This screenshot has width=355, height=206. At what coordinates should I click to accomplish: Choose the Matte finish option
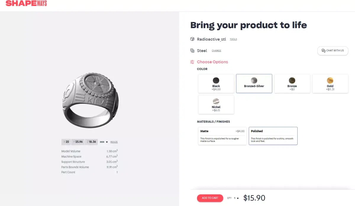[222, 136]
